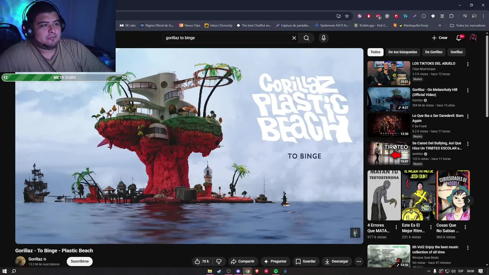Screen dimensions: 489x275
Task: Click the ESP keyboard language indicator
Action: 461,271
